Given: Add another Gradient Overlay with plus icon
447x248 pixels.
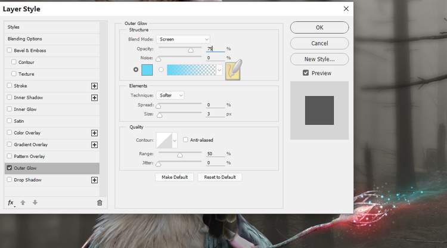Looking at the screenshot, I should [94, 145].
